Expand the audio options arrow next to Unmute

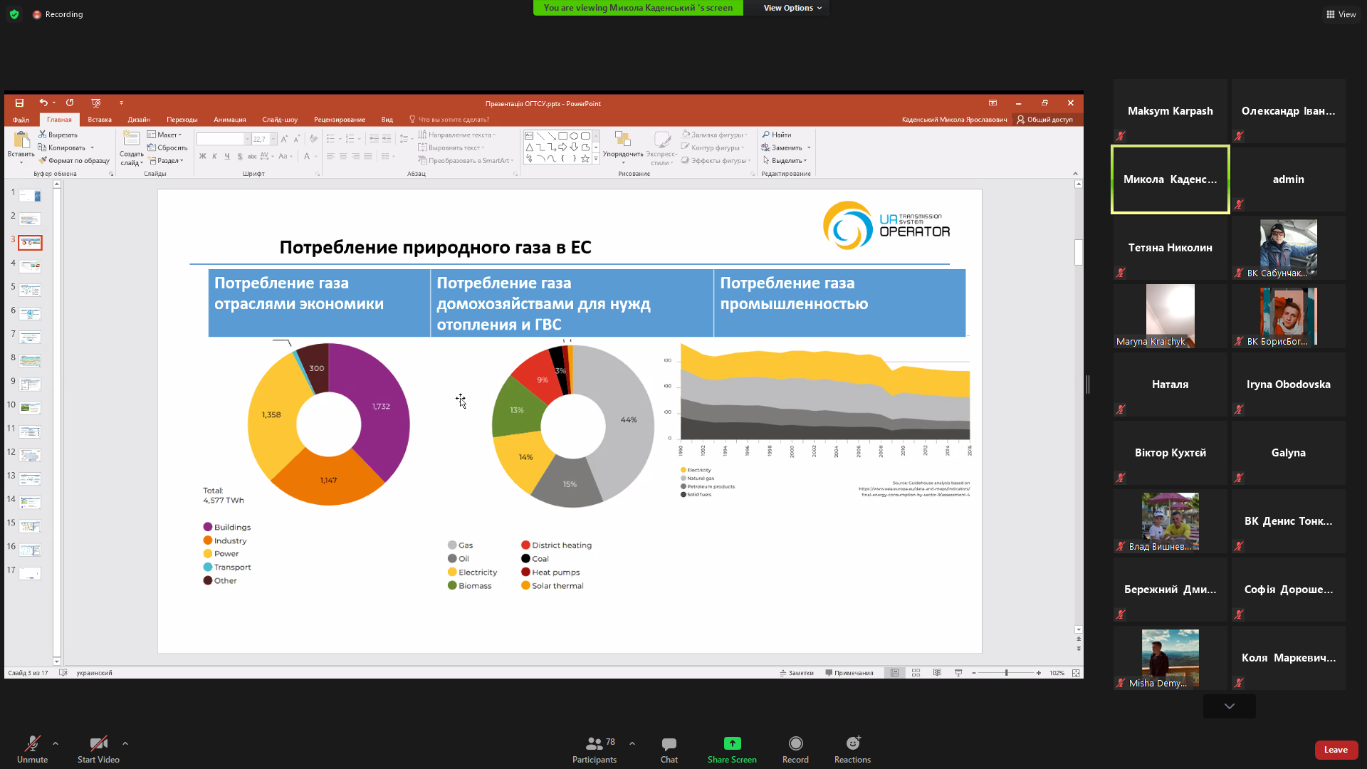pyautogui.click(x=56, y=743)
